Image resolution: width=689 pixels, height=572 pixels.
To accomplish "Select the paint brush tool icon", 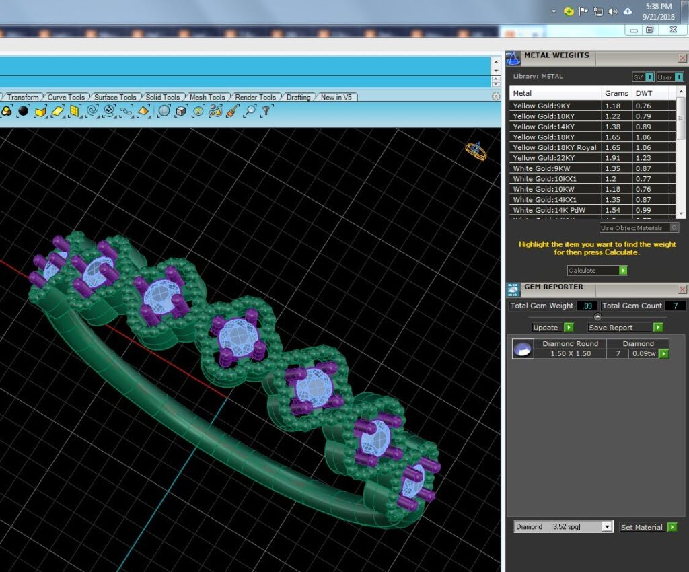I will [x=232, y=111].
